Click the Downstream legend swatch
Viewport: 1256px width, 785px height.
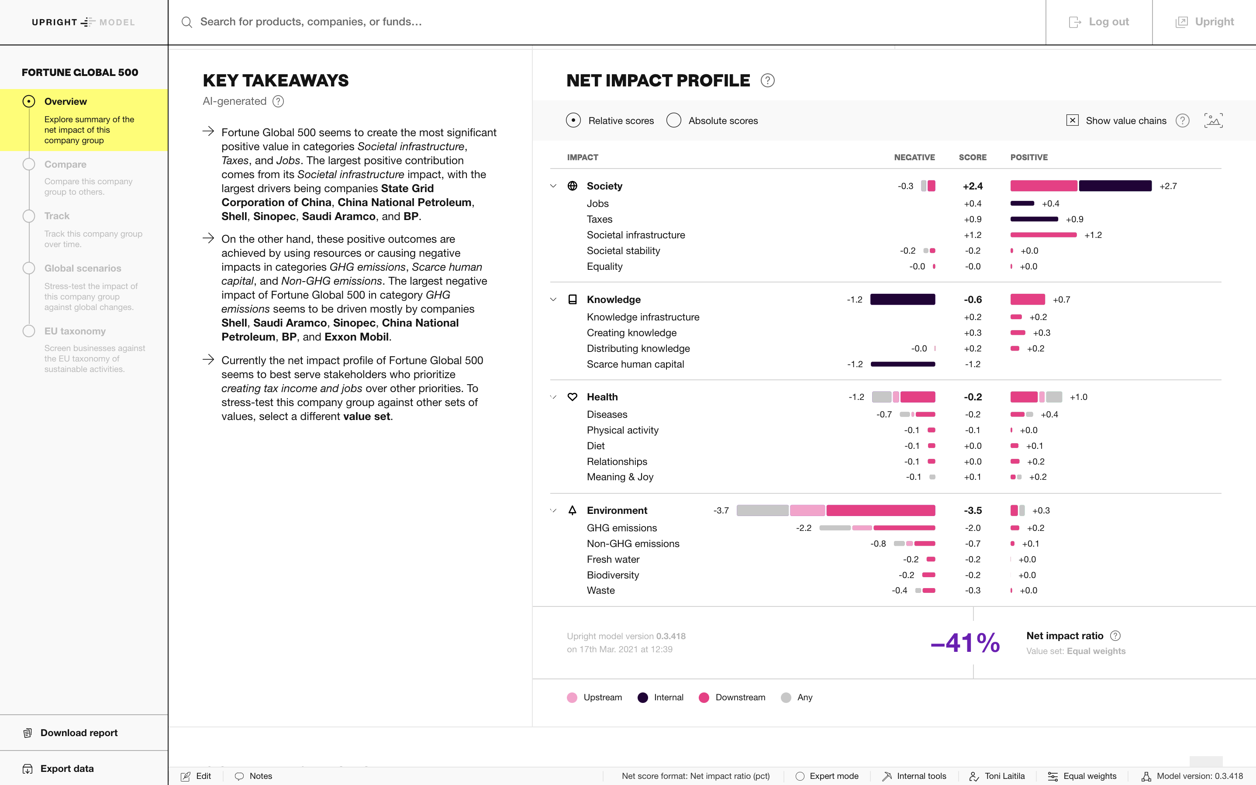[x=704, y=697]
